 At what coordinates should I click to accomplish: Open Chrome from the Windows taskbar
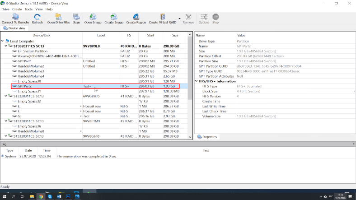click(41, 196)
